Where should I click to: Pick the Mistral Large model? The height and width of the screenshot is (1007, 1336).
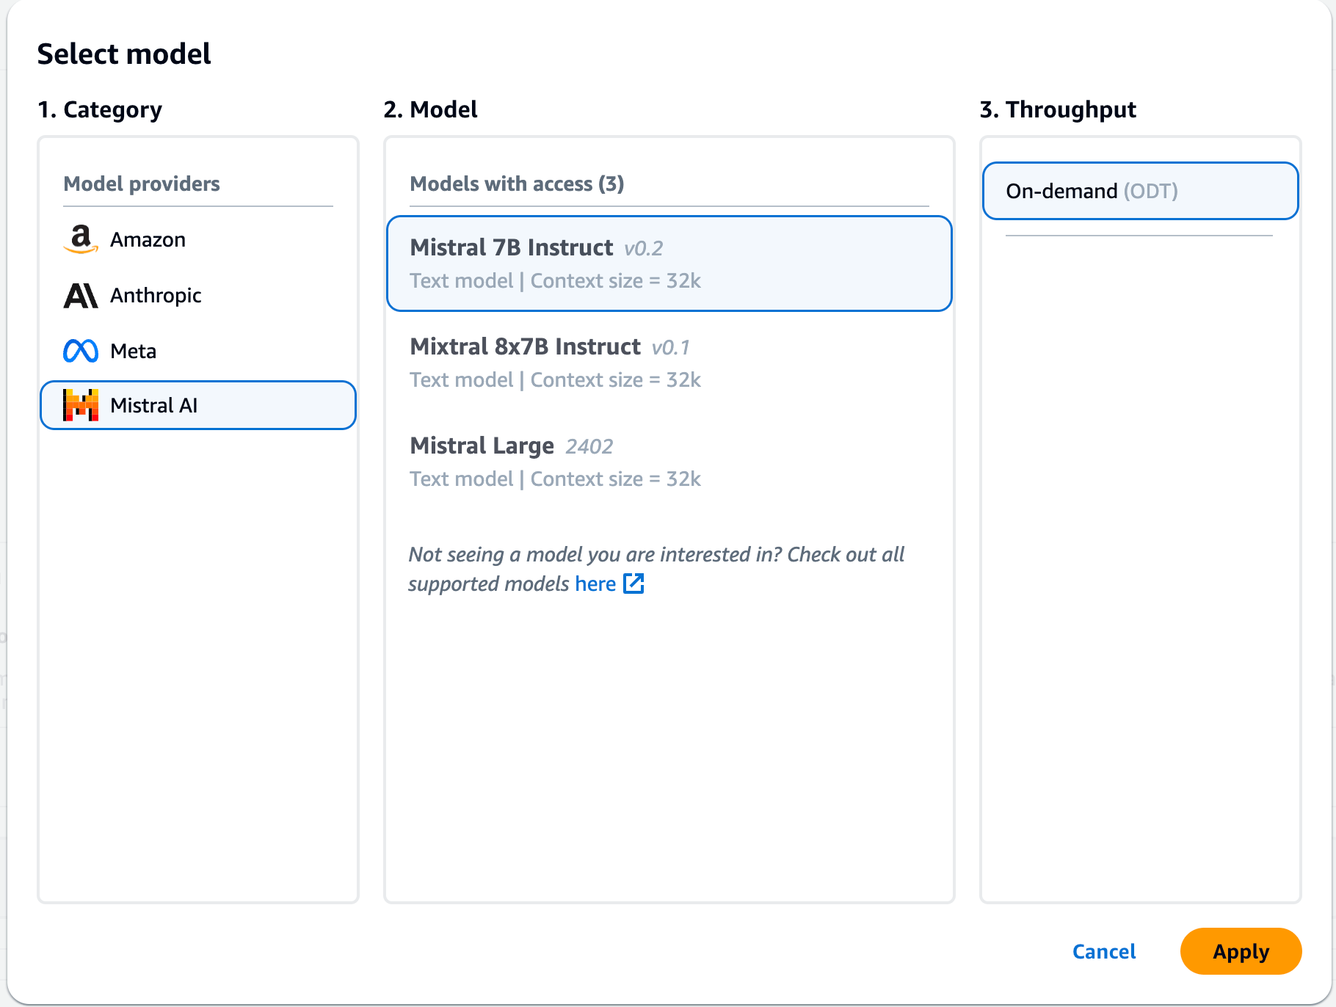tap(482, 446)
